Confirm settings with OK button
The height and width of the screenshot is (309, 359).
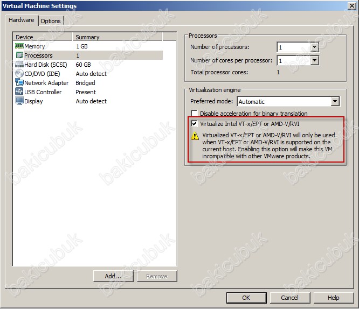coord(246,298)
